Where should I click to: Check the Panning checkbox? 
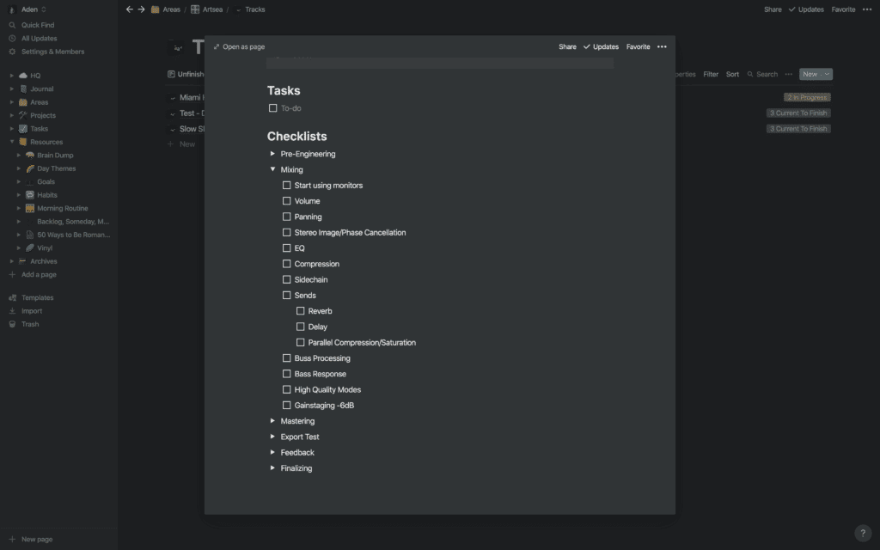click(286, 217)
